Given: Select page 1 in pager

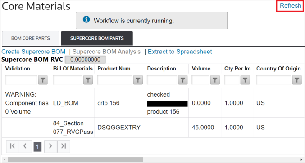Looking at the screenshot, I should pos(37,147).
